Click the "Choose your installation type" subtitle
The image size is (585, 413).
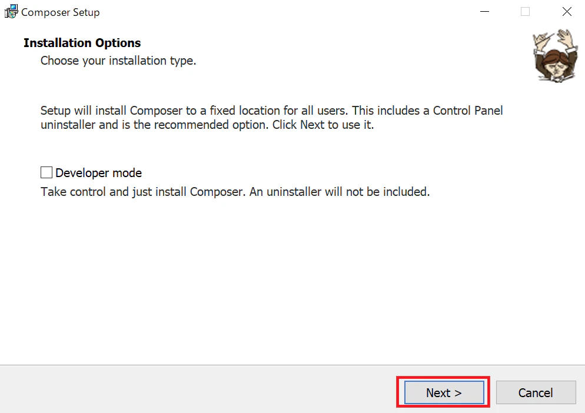click(118, 61)
